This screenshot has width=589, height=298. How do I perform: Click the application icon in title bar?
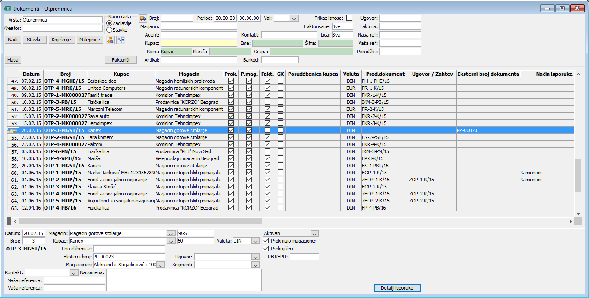click(x=8, y=8)
